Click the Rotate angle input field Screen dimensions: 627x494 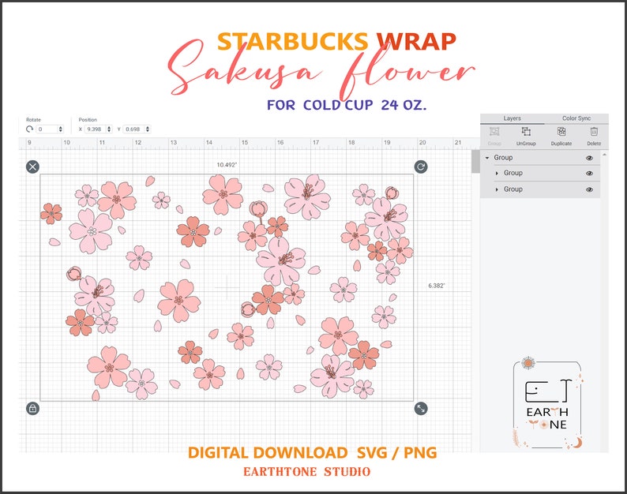tap(47, 129)
